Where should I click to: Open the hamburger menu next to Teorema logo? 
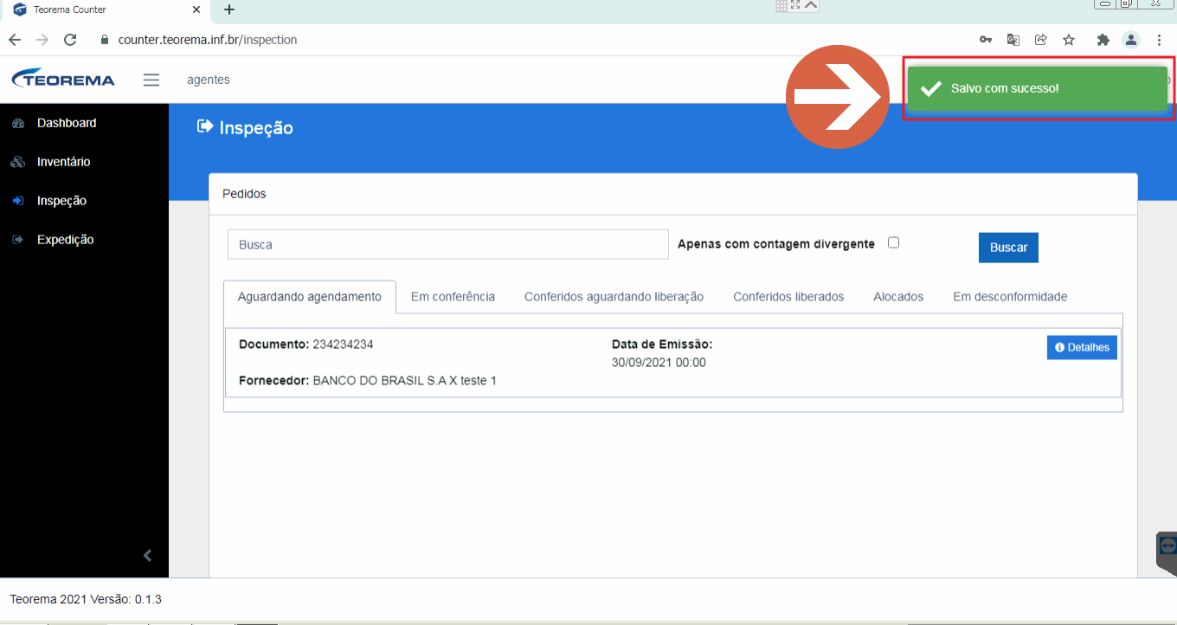point(151,80)
